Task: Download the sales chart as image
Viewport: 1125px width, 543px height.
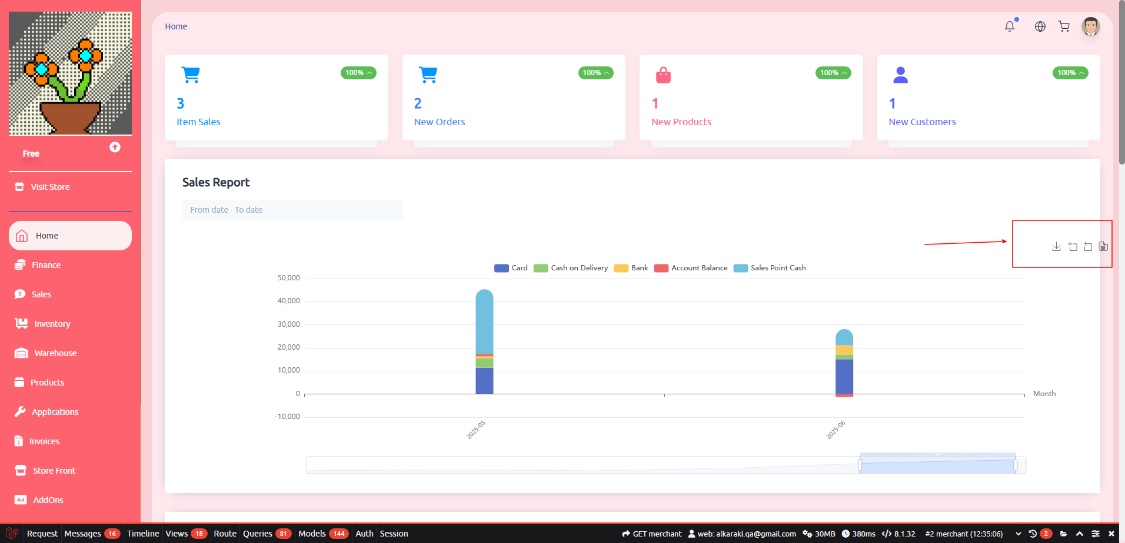Action: [1056, 247]
